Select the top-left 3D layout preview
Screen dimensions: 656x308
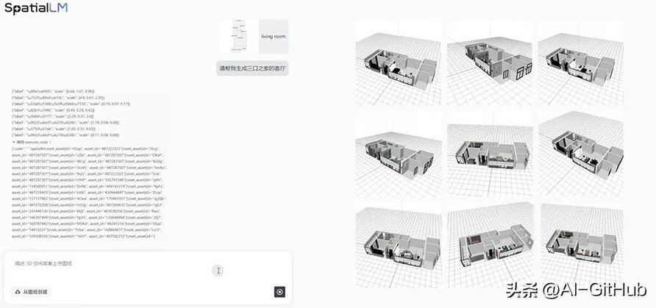399,62
